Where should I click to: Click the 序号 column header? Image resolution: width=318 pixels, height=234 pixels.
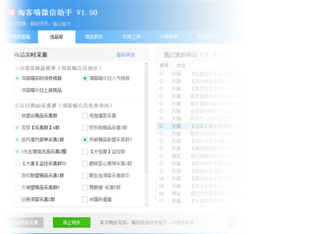pos(164,66)
